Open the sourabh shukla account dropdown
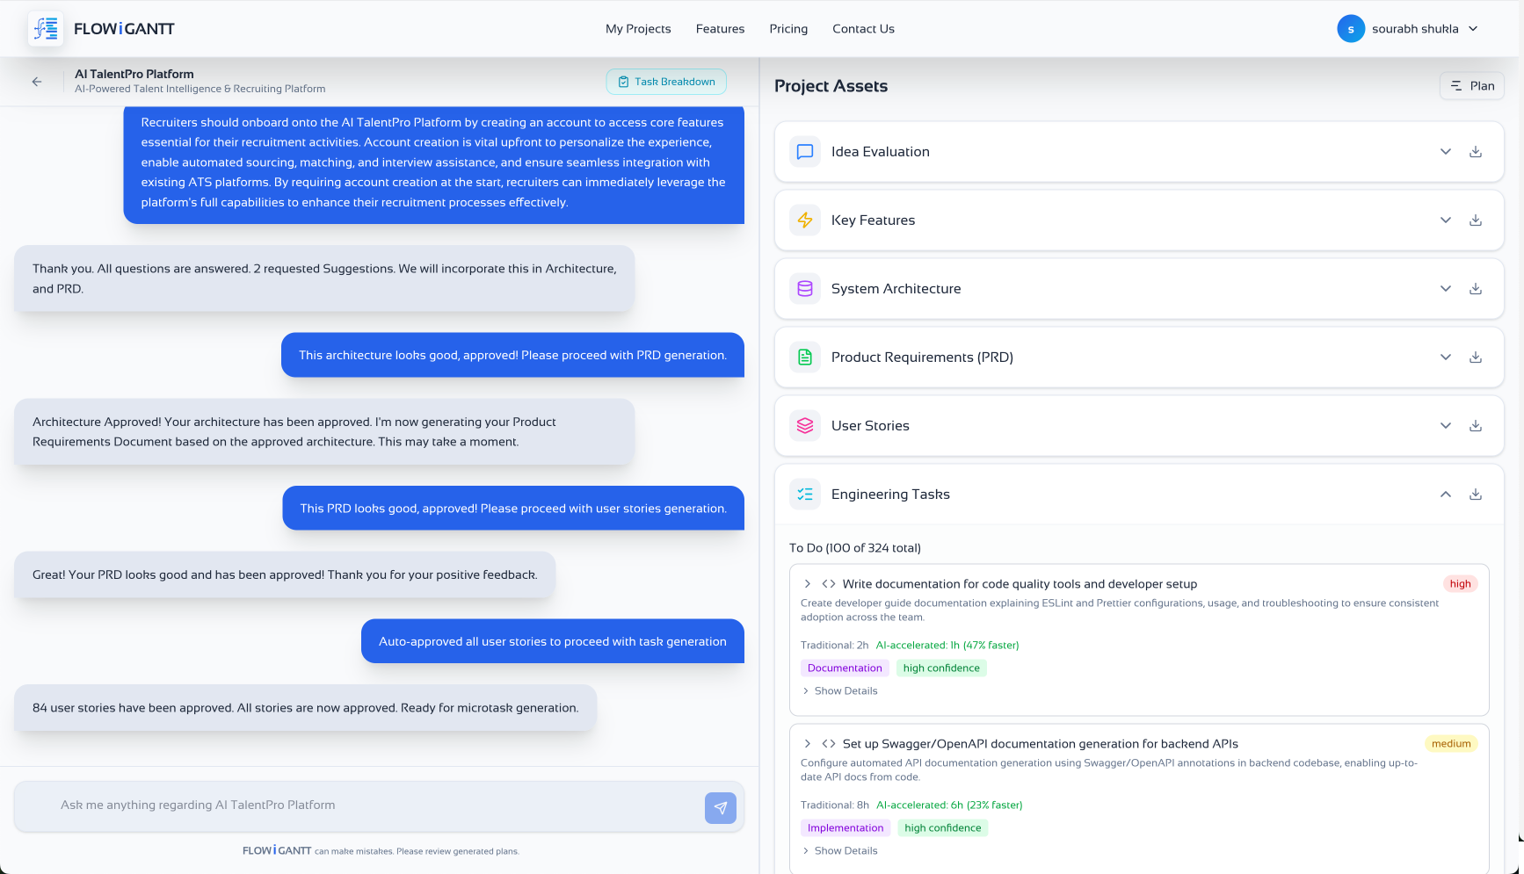Viewport: 1524px width, 874px height. [x=1408, y=28]
